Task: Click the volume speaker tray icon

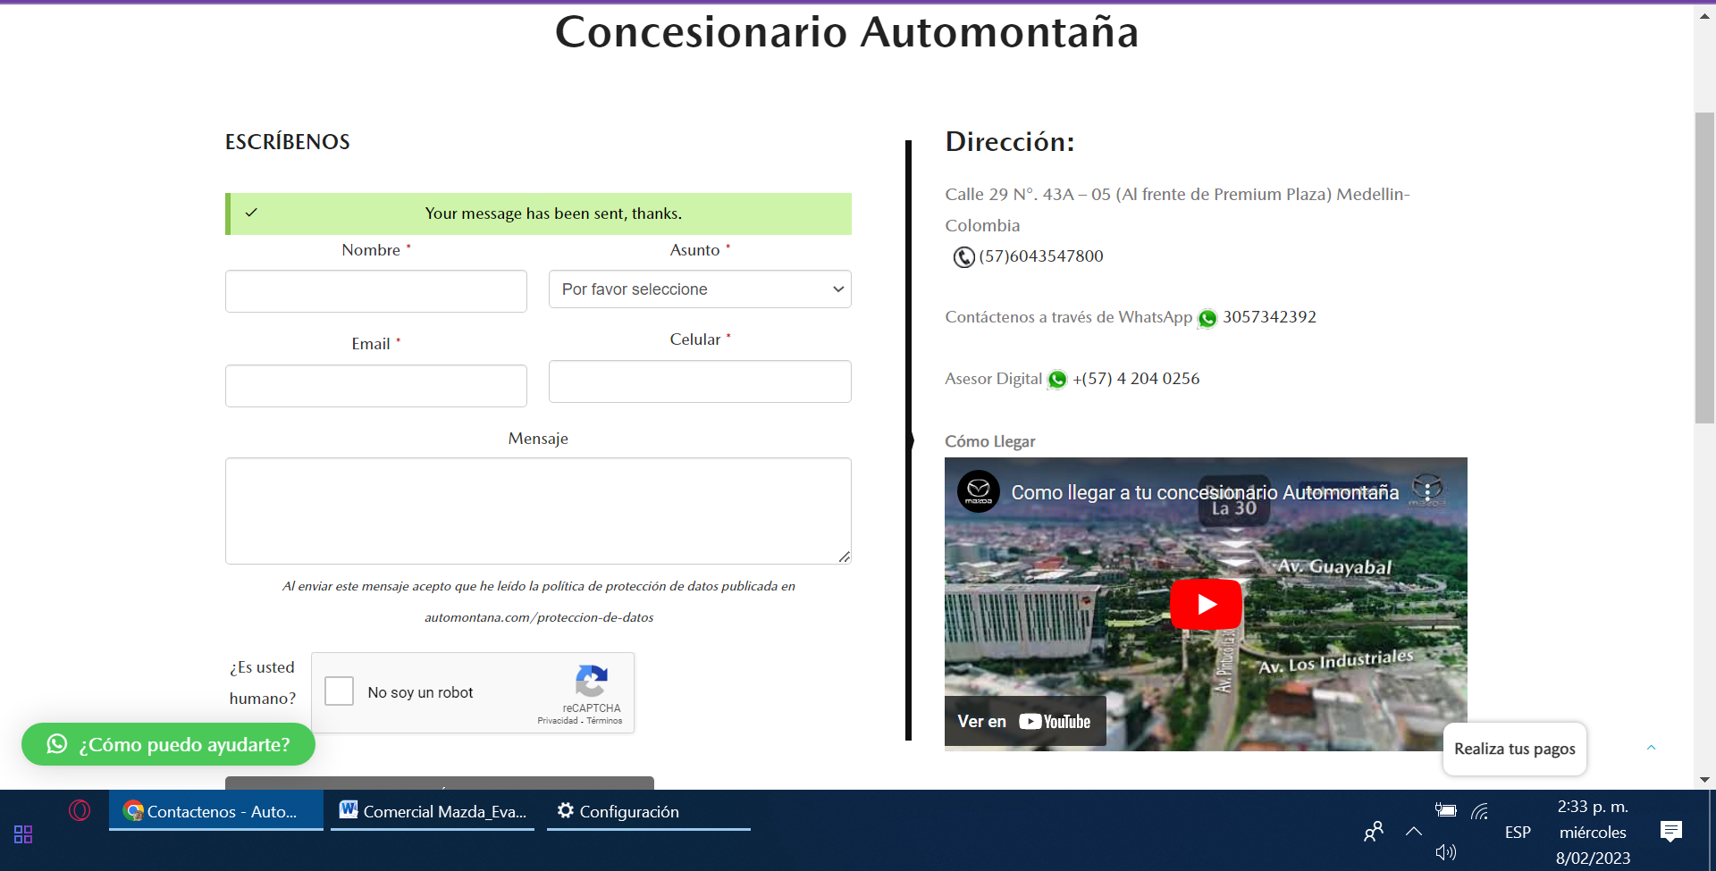Action: point(1445,852)
